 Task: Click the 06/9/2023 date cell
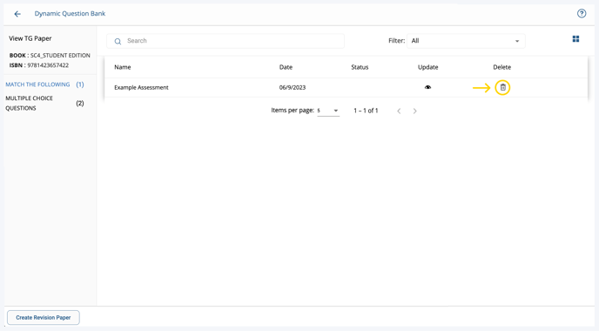tap(293, 87)
